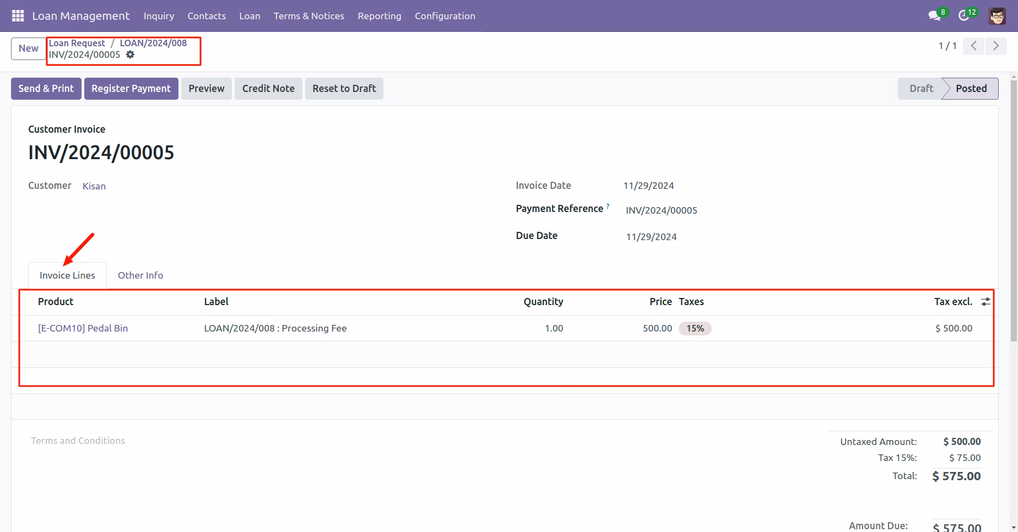Go to next record arrow
The image size is (1018, 532).
point(995,46)
